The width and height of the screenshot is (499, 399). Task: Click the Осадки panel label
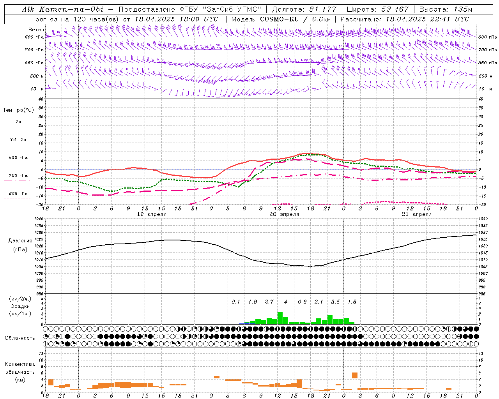(x=20, y=306)
